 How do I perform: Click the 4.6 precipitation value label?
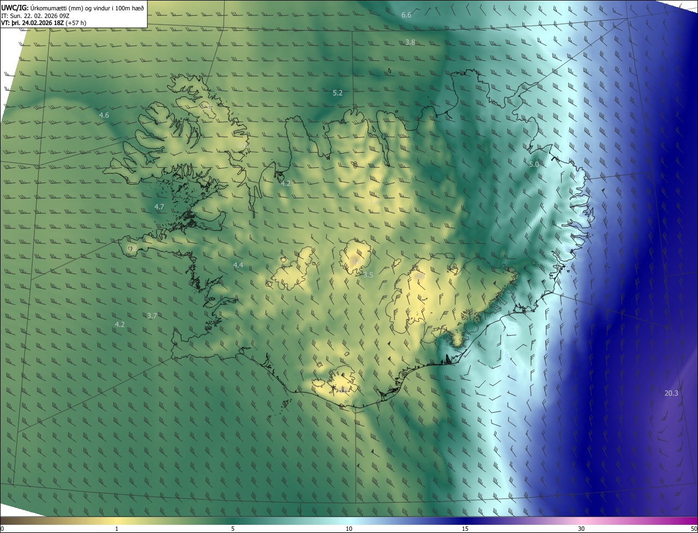pos(104,115)
